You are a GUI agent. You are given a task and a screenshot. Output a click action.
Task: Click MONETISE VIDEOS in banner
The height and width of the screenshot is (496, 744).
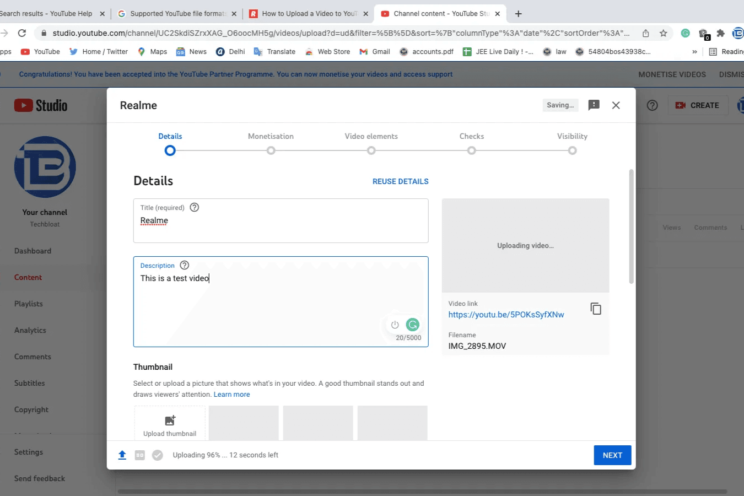[x=672, y=74]
